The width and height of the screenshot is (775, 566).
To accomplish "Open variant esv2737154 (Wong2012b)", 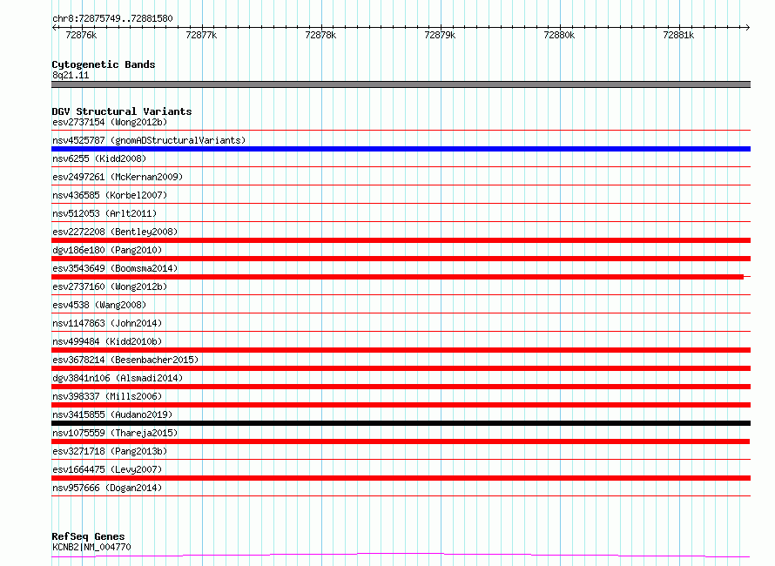I will click(110, 122).
